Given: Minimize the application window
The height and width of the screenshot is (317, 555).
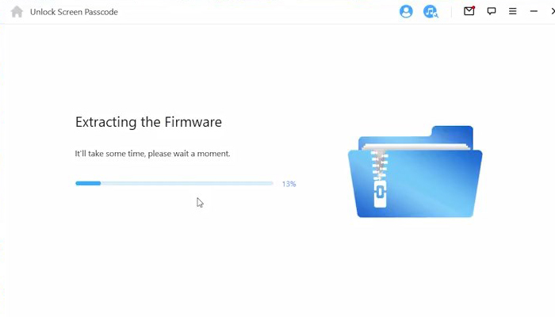Looking at the screenshot, I should (x=534, y=11).
